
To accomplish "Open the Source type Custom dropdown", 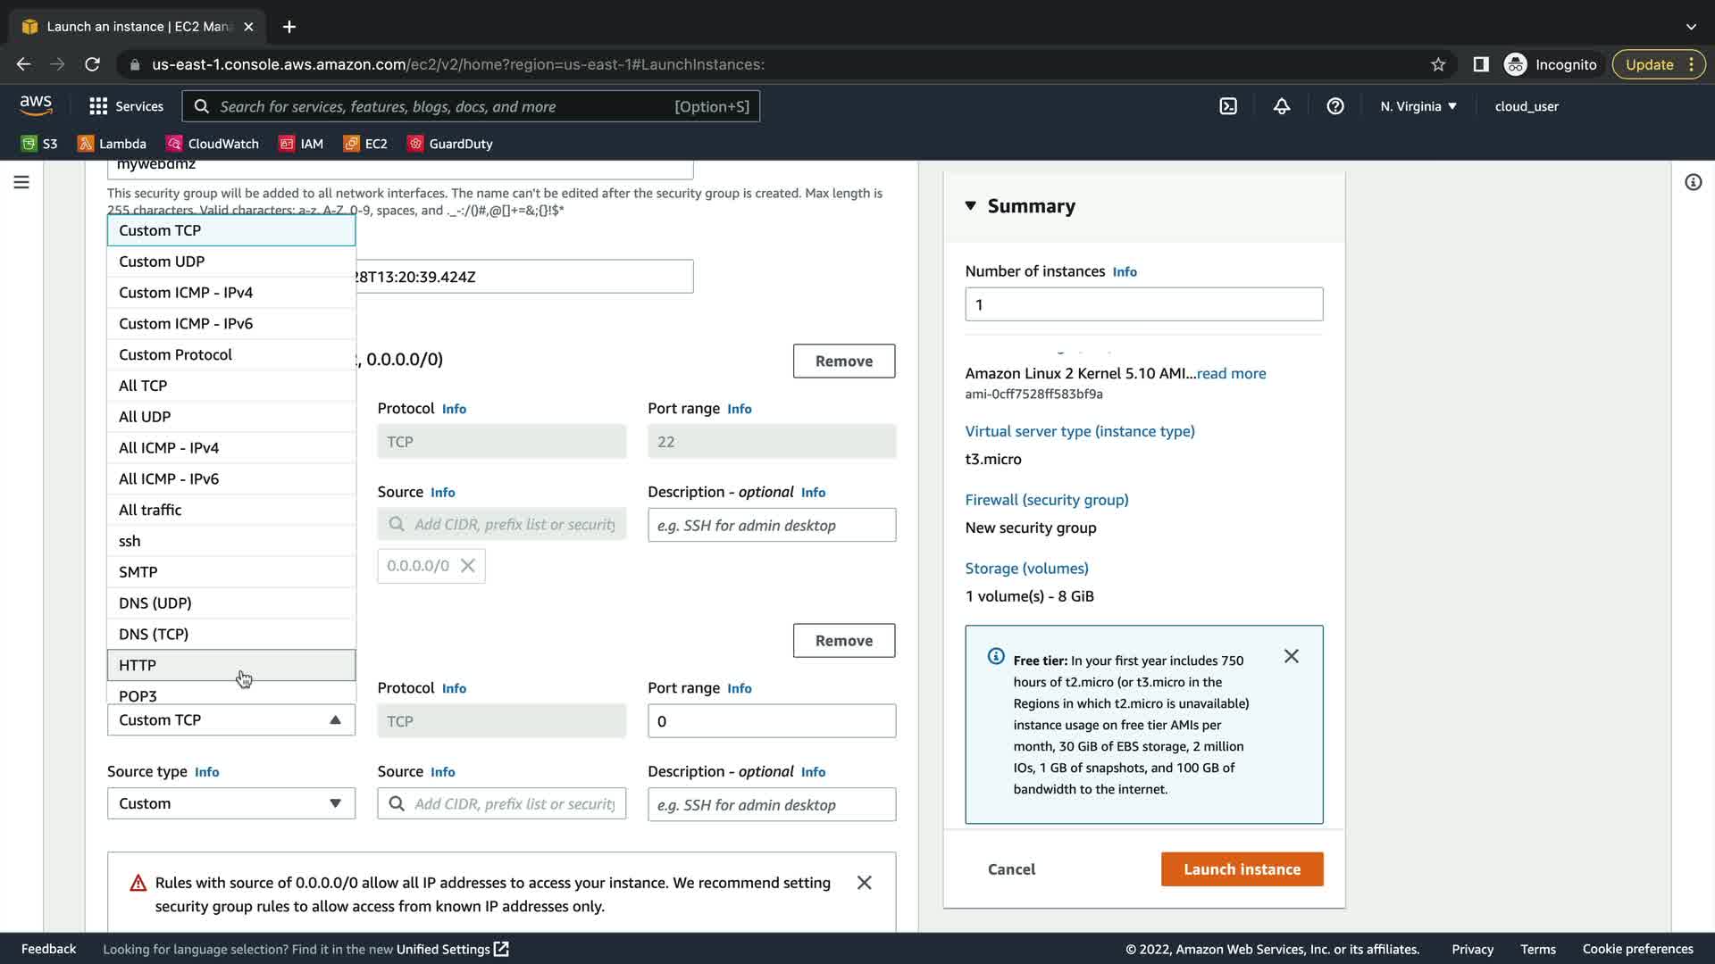I will pyautogui.click(x=230, y=803).
